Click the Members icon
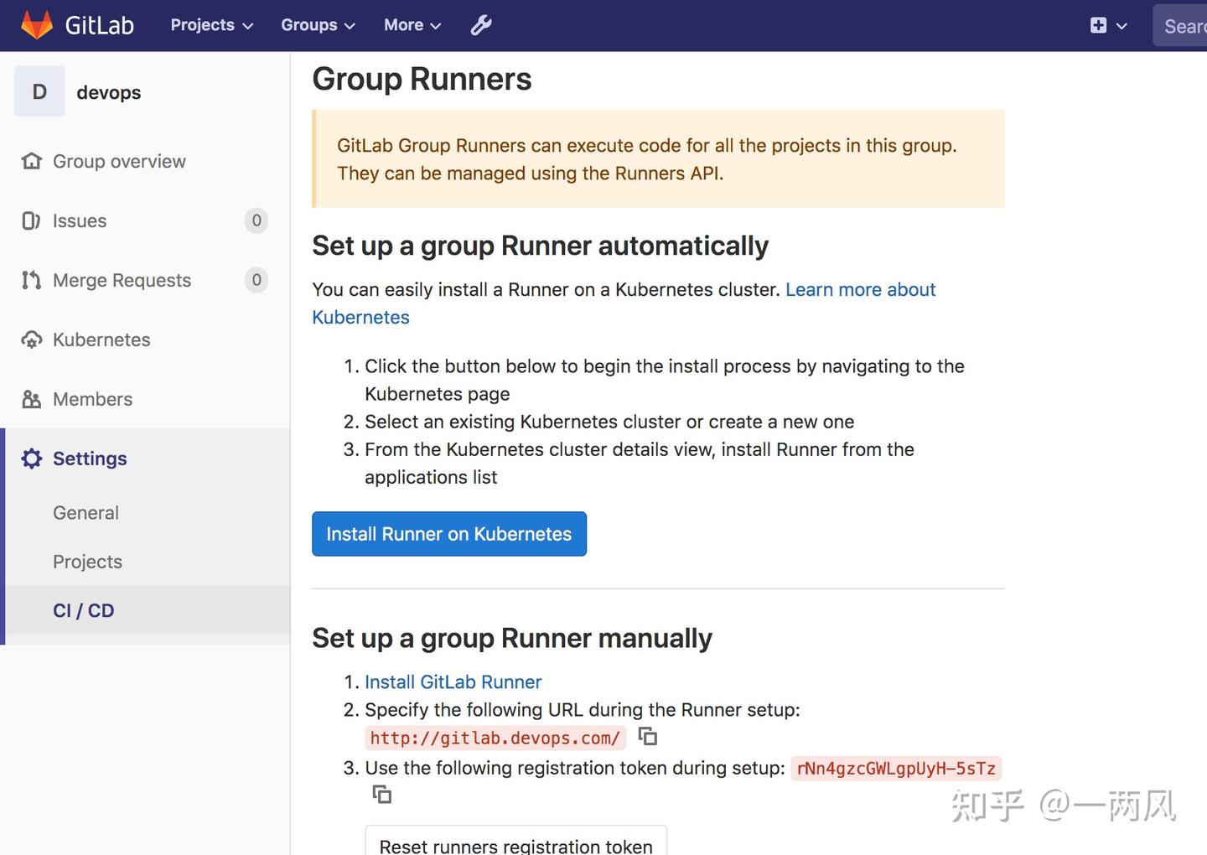The height and width of the screenshot is (855, 1207). click(x=31, y=399)
